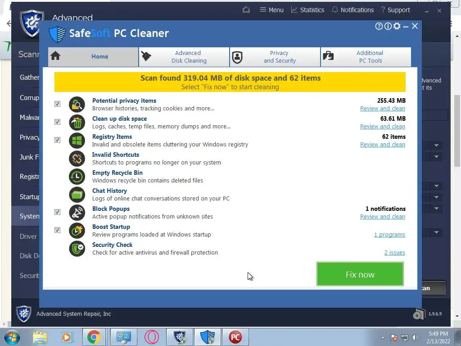
Task: Open the Advanced Disk Cleaning tab
Action: (184, 57)
